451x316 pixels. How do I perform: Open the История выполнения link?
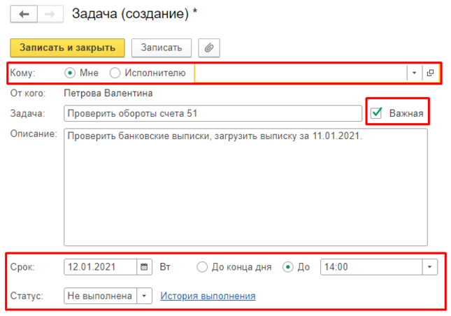coord(208,296)
